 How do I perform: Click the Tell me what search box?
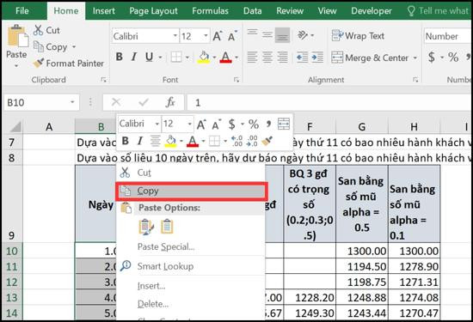(439, 11)
